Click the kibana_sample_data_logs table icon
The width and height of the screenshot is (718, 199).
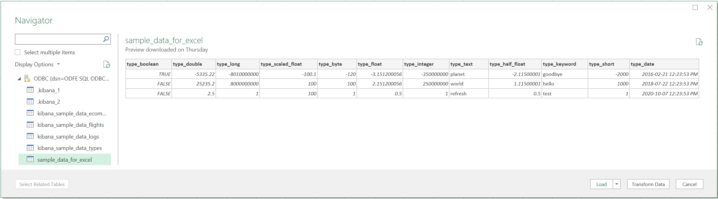(x=30, y=136)
